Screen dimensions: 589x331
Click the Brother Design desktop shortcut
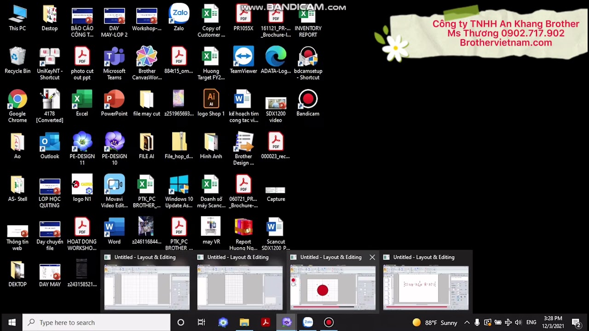243,148
